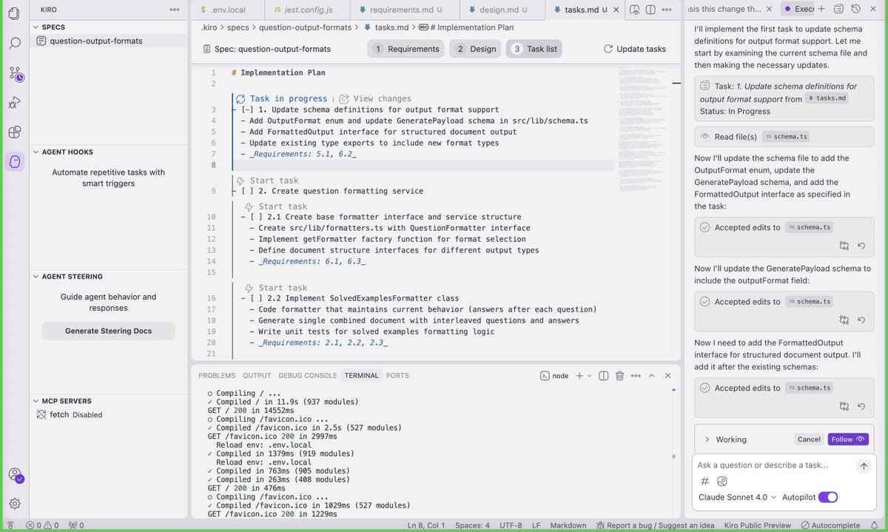This screenshot has width=888, height=532.
Task: Open the Accounts icon at sidebar bottom
Action: pyautogui.click(x=15, y=475)
